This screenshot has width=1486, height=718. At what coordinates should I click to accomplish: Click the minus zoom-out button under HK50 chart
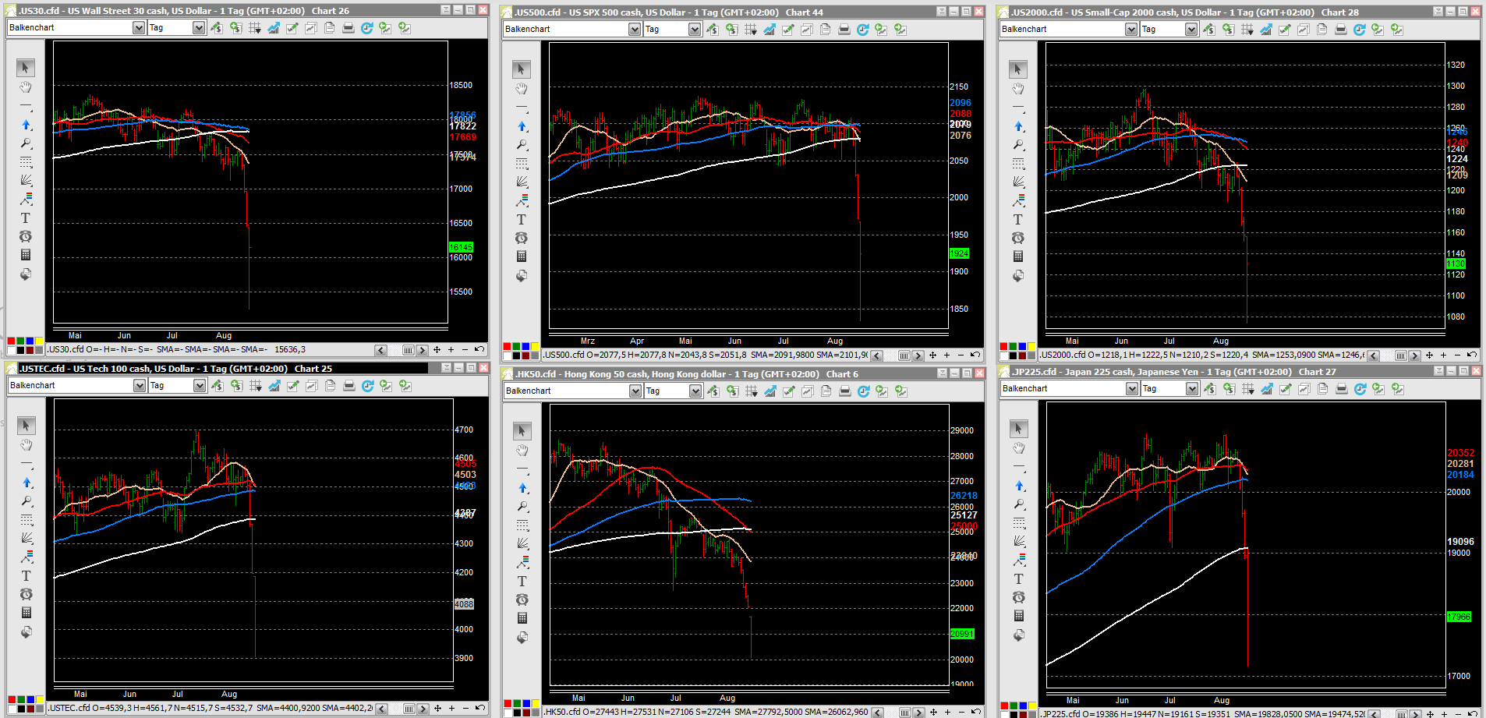pos(961,712)
